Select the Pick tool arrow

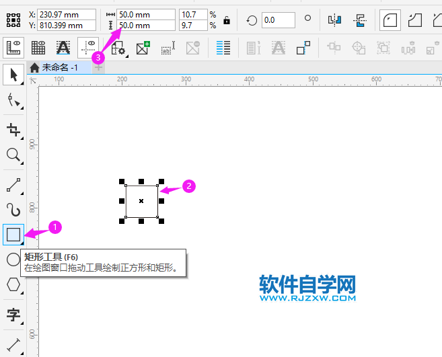pyautogui.click(x=13, y=75)
